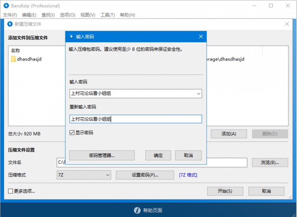Click the 设置密码(P) button
Screen dimensions: 297x217
tap(145, 175)
